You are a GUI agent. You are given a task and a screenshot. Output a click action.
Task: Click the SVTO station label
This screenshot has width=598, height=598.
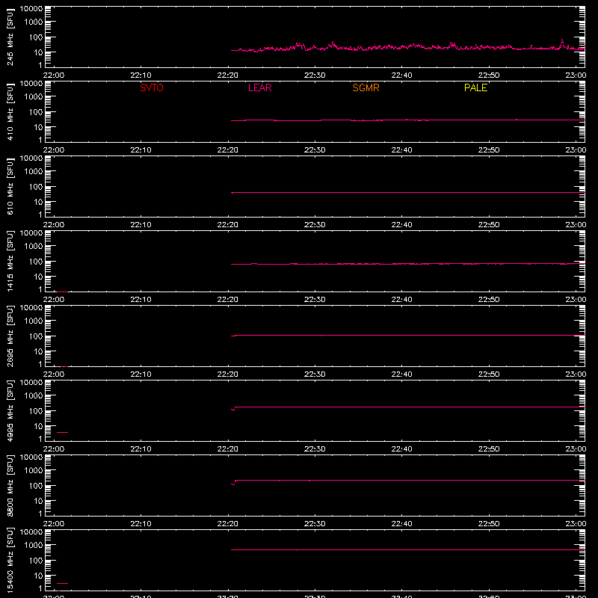coord(152,87)
